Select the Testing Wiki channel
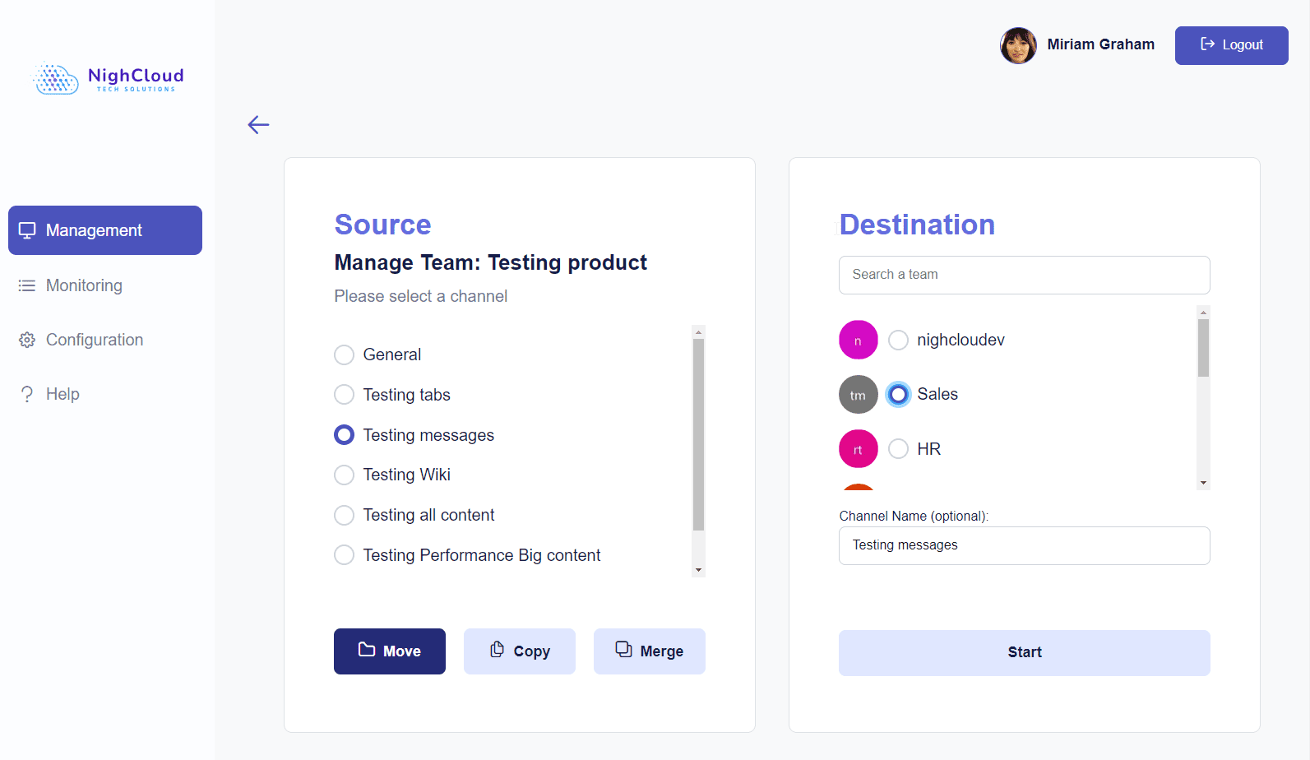The width and height of the screenshot is (1310, 760). pyautogui.click(x=345, y=475)
